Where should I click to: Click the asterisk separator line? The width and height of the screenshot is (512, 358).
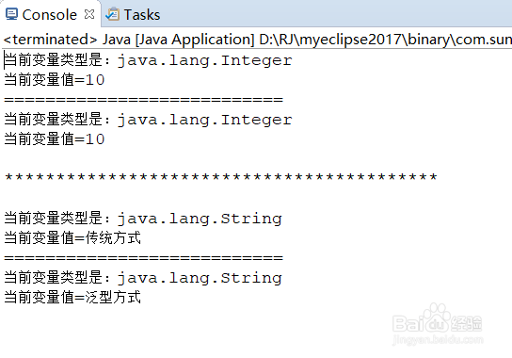coord(221,177)
